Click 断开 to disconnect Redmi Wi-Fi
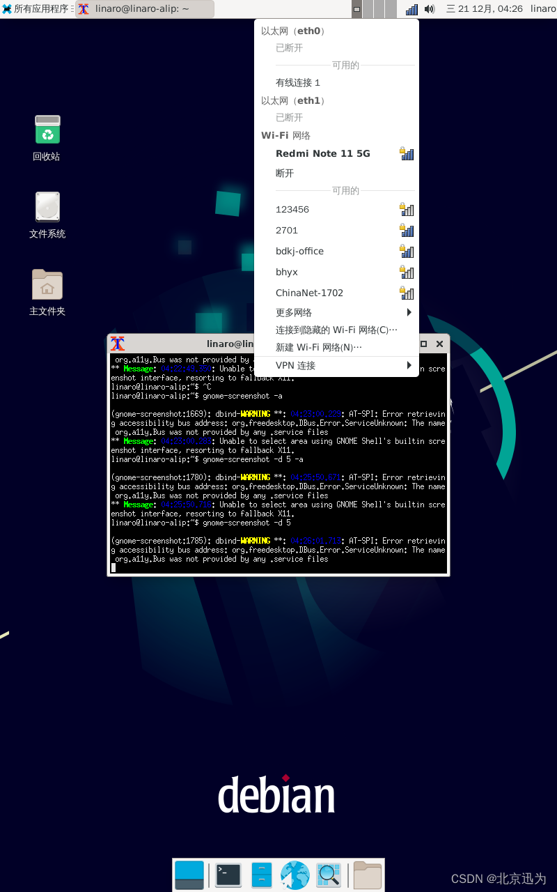The image size is (557, 892). click(x=285, y=173)
